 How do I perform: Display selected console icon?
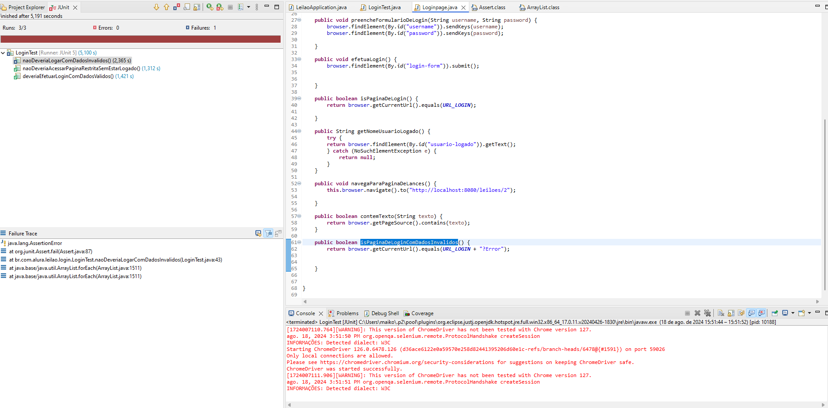[785, 313]
